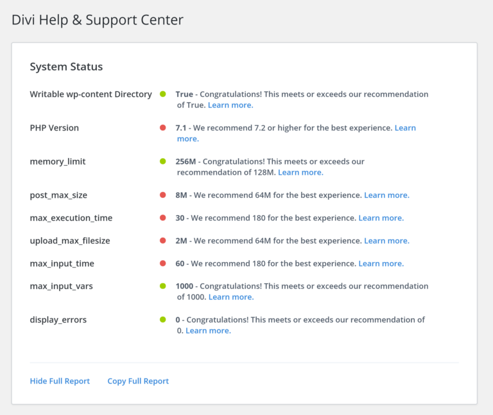Open Learn more link for upload_max_filesize
The height and width of the screenshot is (415, 493).
(386, 241)
